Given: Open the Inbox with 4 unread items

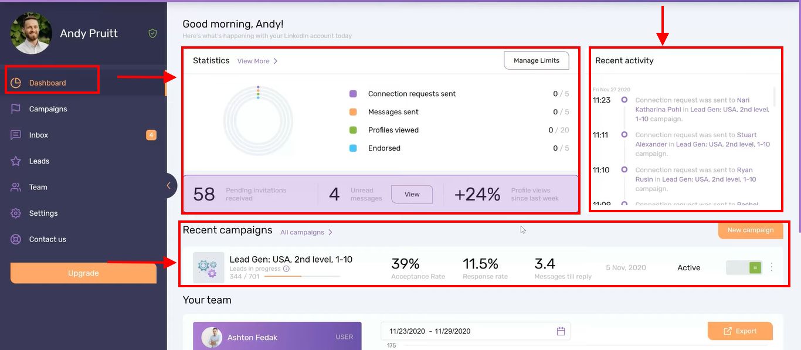Looking at the screenshot, I should pyautogui.click(x=38, y=135).
